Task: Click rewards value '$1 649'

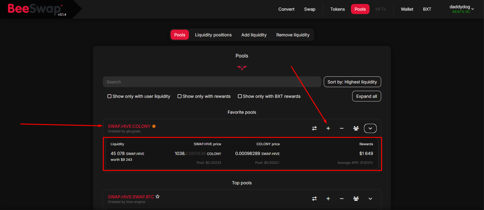Action: click(x=366, y=153)
